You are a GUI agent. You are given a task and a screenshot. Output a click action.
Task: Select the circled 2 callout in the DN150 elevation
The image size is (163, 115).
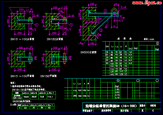tap(61, 27)
